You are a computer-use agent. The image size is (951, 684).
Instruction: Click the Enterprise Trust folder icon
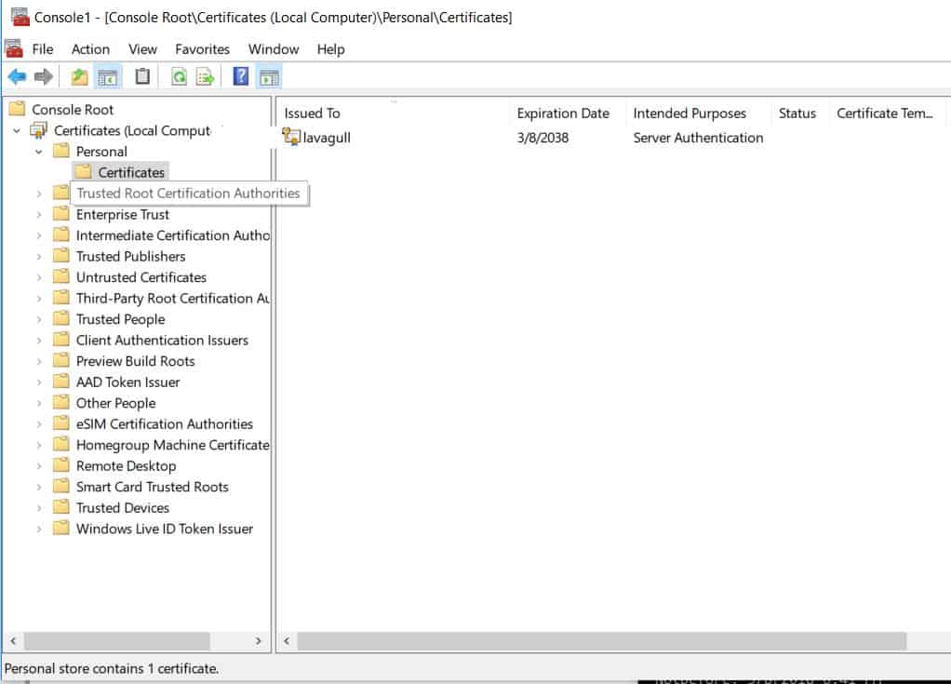(x=60, y=213)
